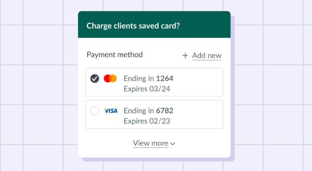312x171 pixels.
Task: Click the Mastercard logo icon
Action: coord(110,79)
